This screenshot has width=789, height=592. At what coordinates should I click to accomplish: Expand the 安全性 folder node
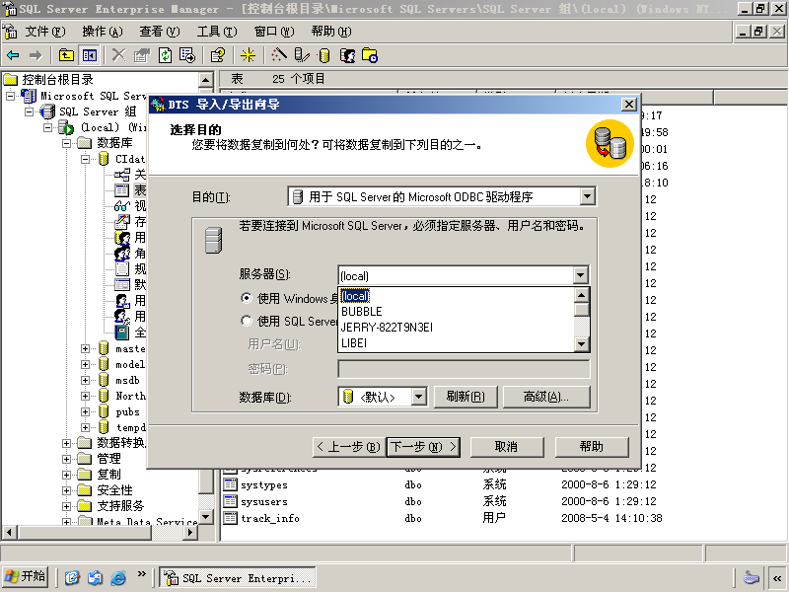point(66,490)
